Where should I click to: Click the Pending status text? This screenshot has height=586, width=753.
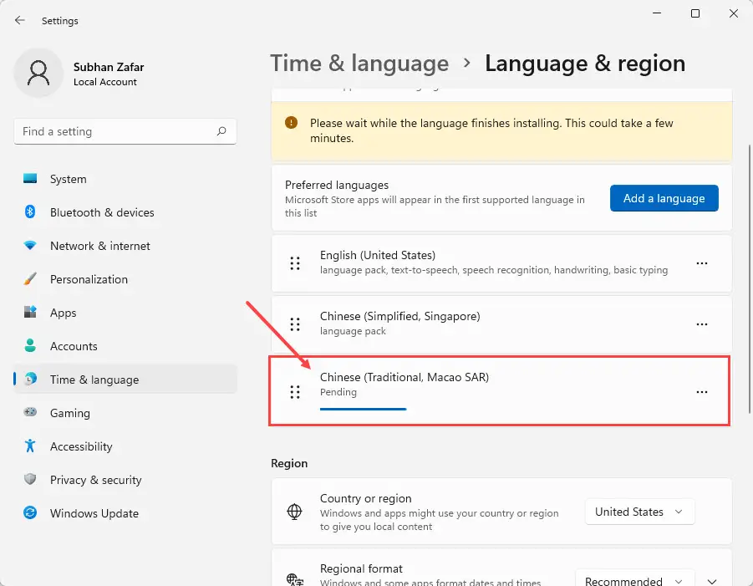[338, 392]
